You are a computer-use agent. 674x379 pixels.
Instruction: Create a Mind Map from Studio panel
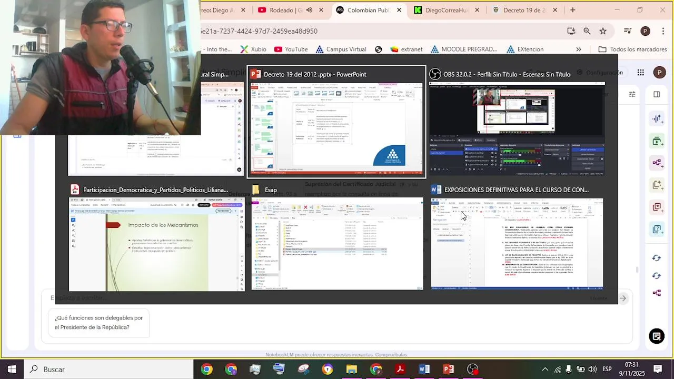pos(657,163)
